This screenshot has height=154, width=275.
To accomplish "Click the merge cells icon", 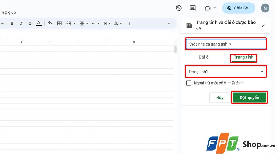I will tap(68, 23).
